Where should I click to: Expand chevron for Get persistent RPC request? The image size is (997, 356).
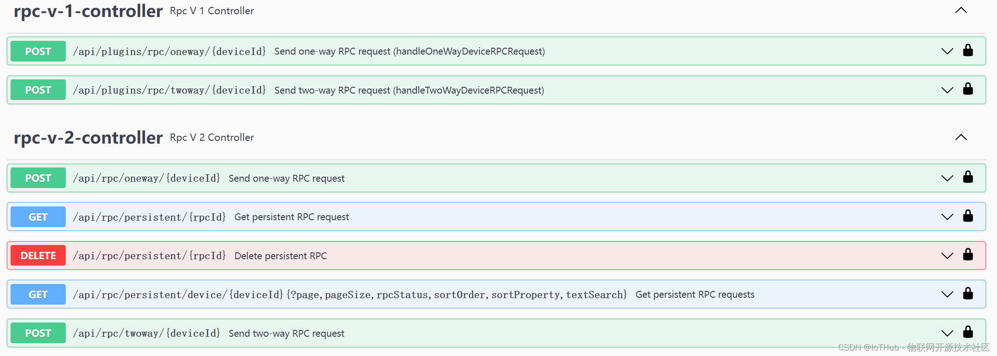pos(947,217)
